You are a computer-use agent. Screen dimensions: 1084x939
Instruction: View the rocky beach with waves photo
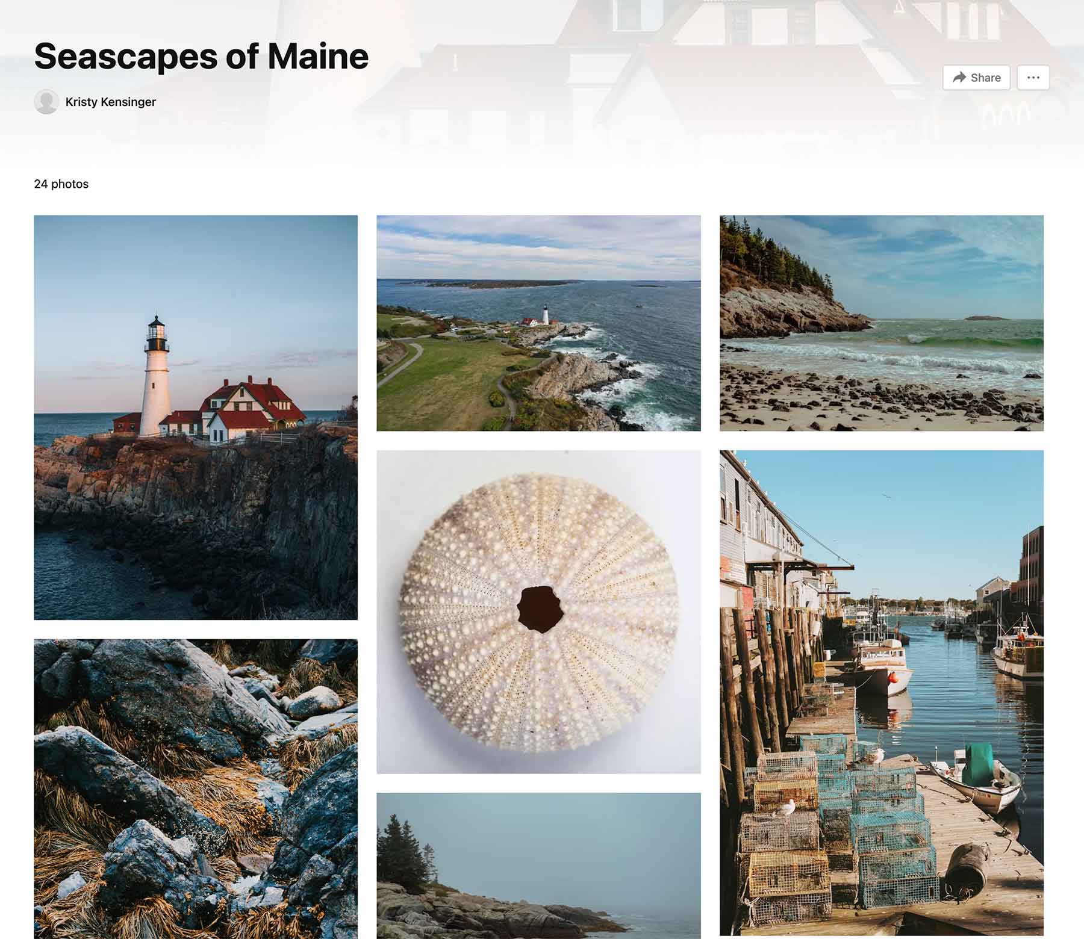[882, 323]
